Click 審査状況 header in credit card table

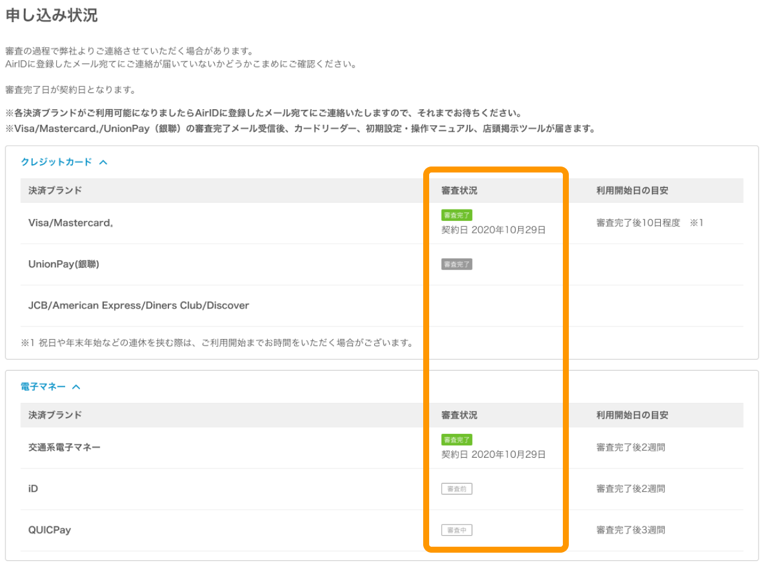click(x=459, y=191)
